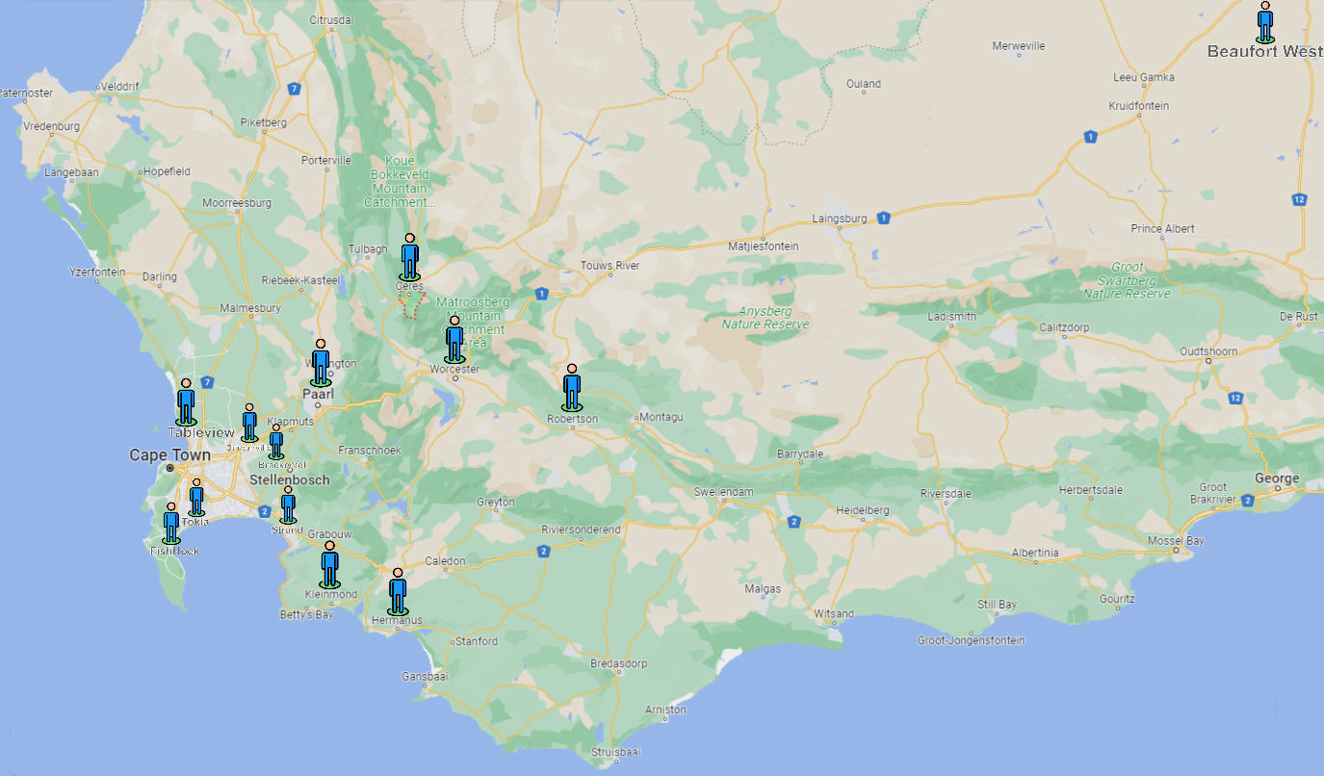Click the person marker at Beaufort West
The image size is (1324, 776).
[1264, 22]
